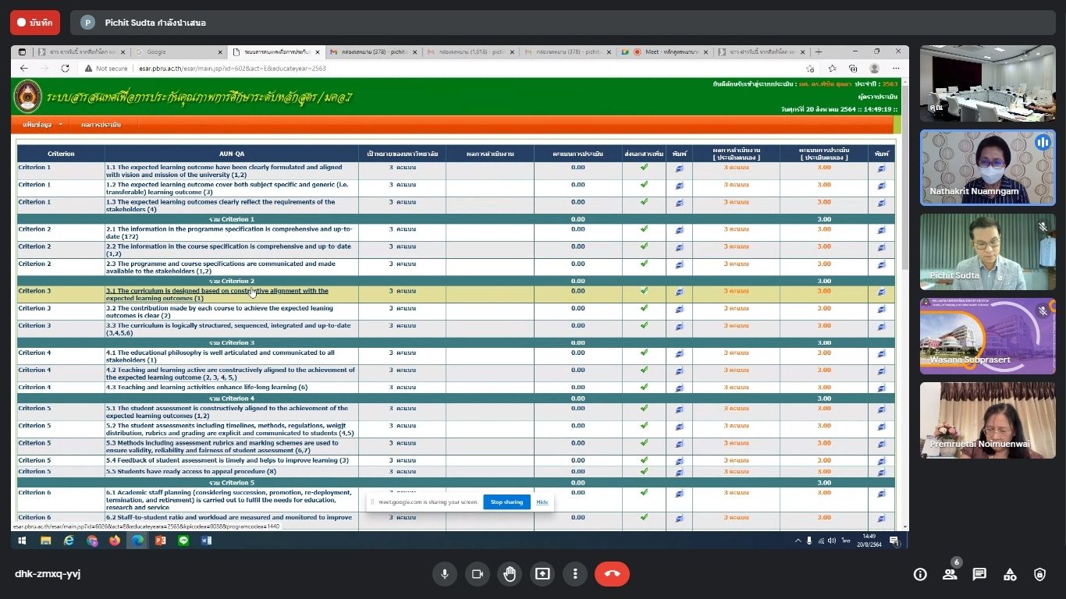Raise your hand in the meeting
The image size is (1066, 599).
(x=510, y=574)
